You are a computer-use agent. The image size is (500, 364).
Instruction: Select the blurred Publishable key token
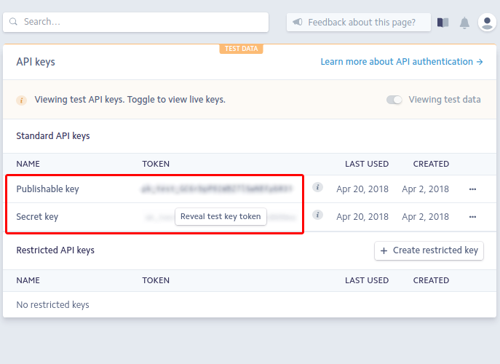(x=217, y=189)
